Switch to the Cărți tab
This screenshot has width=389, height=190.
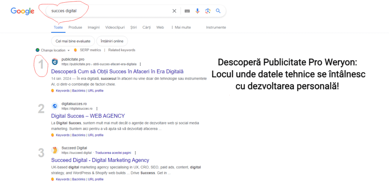tap(146, 27)
